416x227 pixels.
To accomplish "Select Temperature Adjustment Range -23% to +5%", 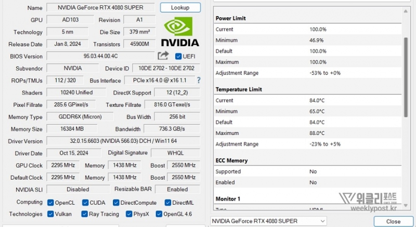I will pos(308,144).
